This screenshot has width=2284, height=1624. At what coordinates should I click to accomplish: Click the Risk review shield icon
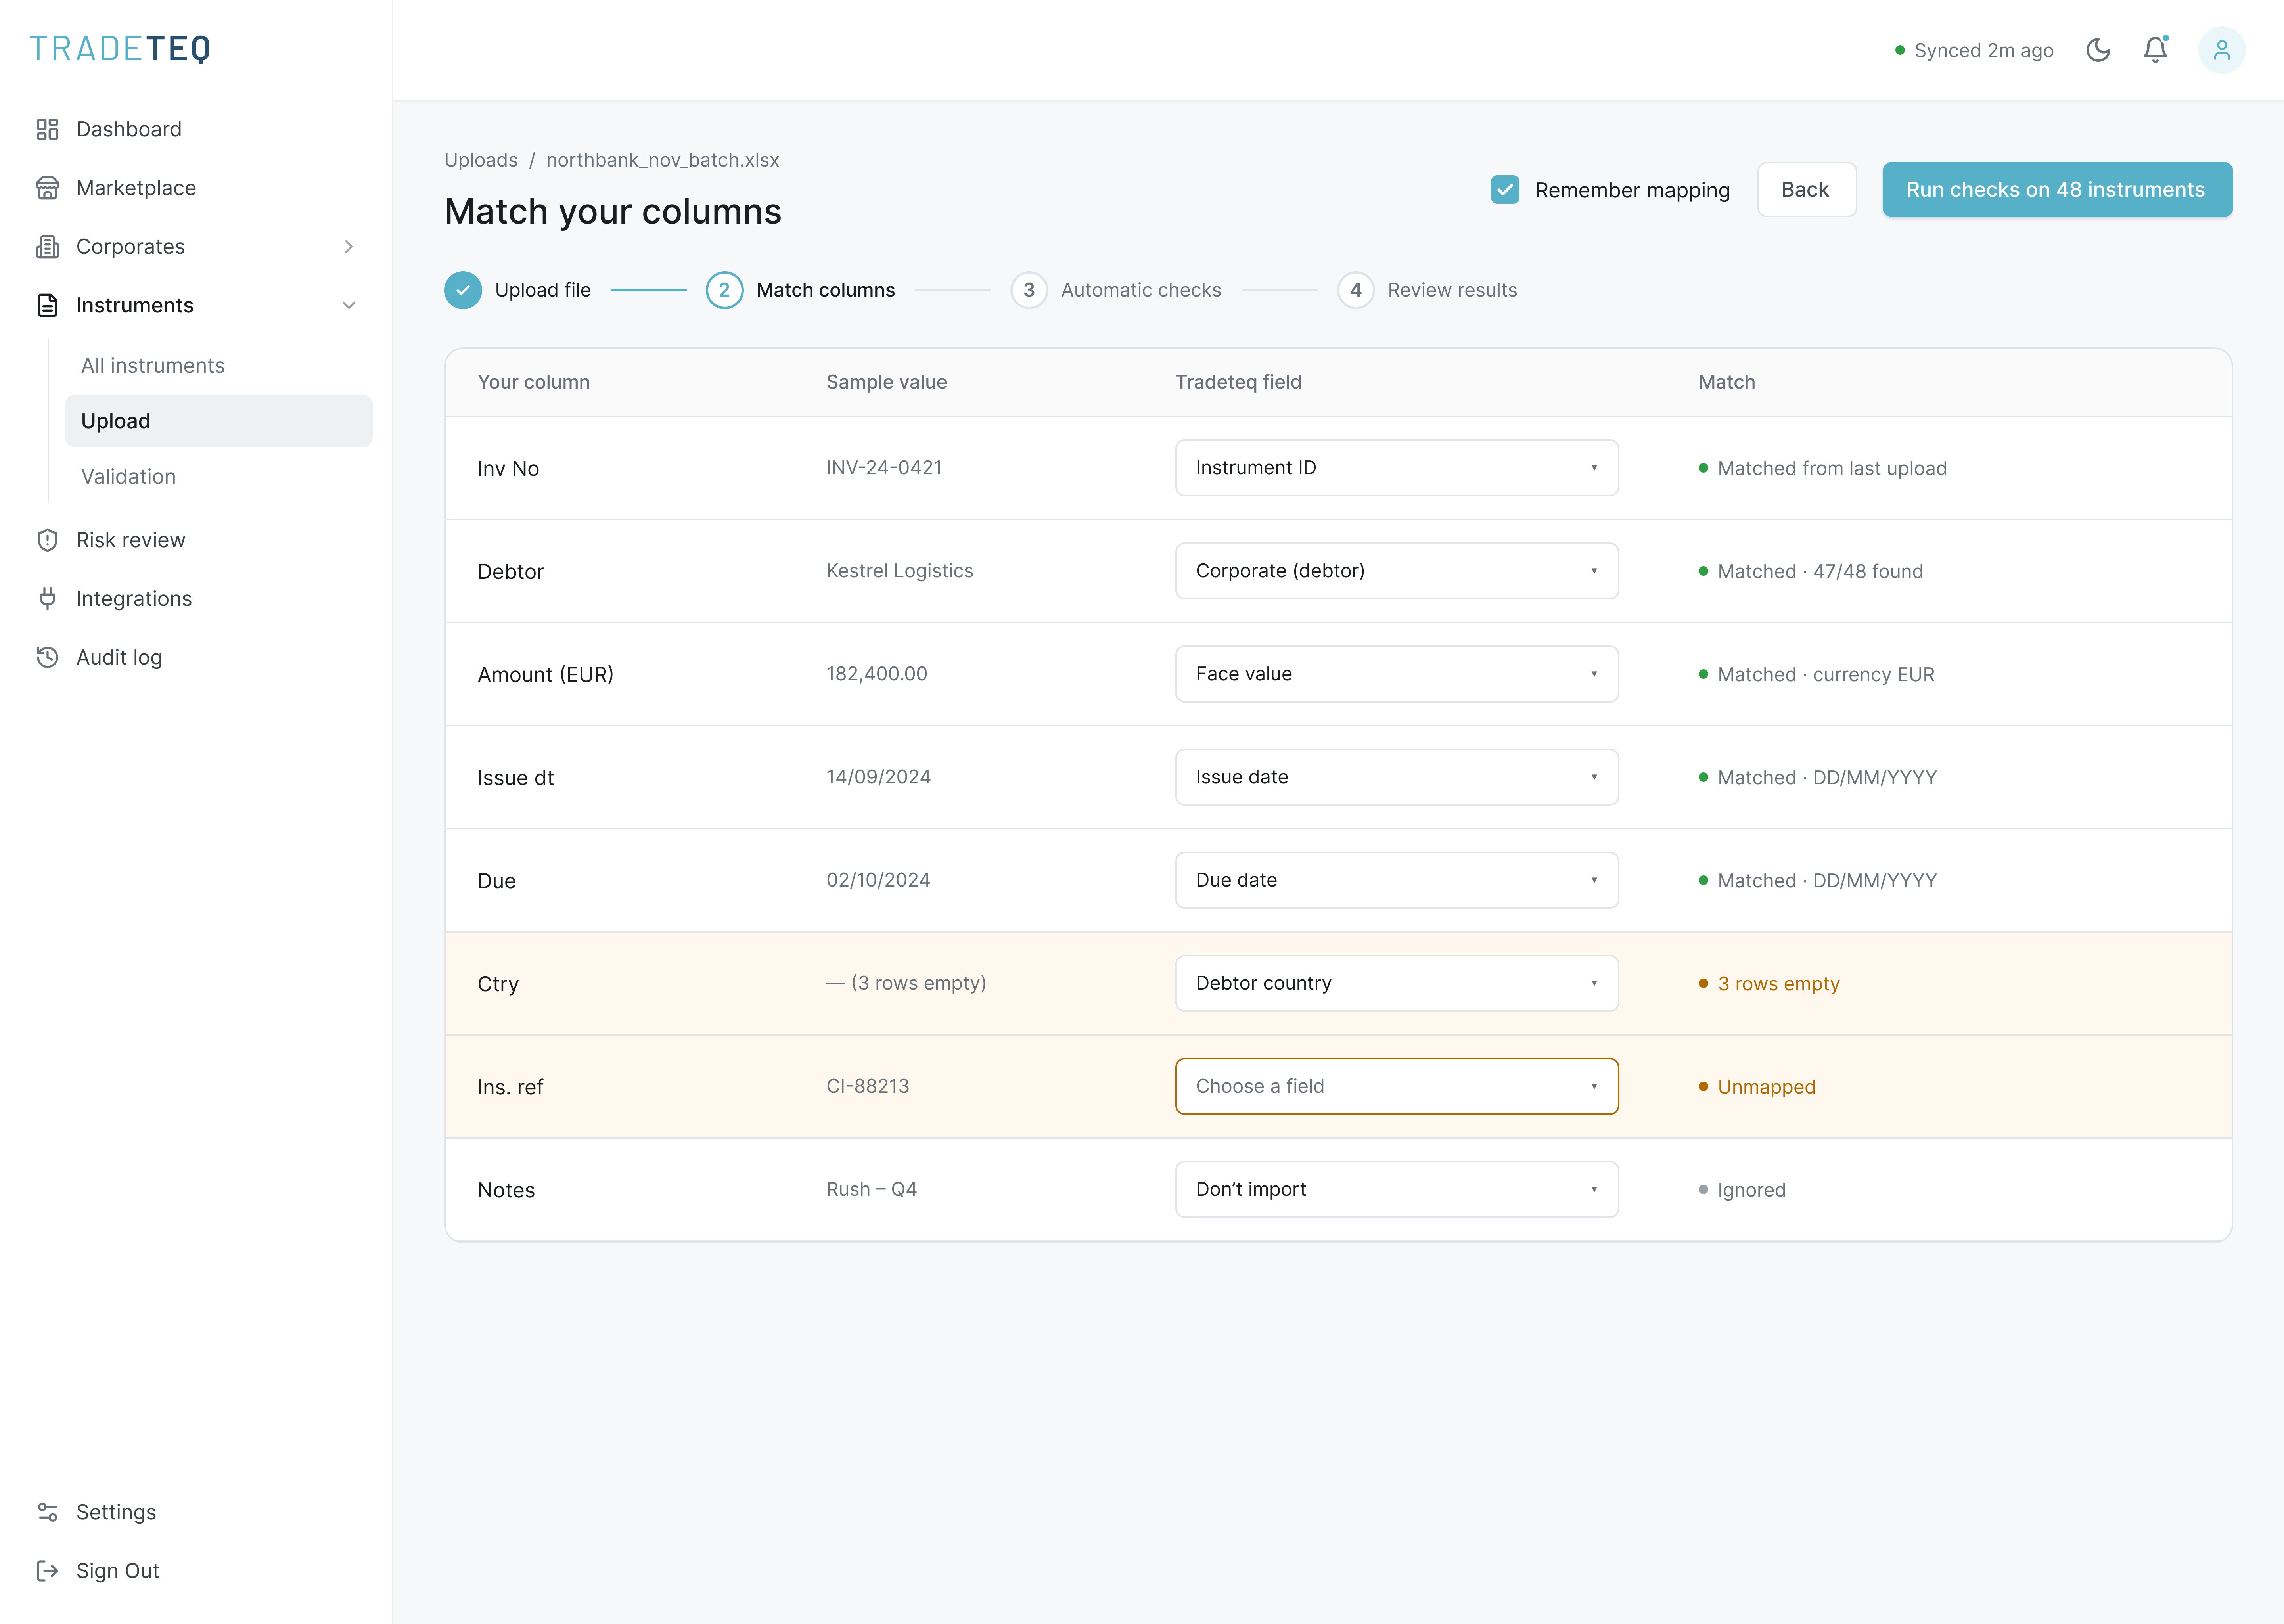tap(47, 540)
